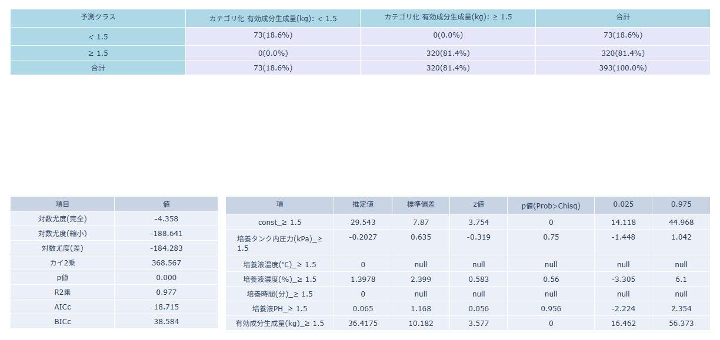Select the 培養液濃度(%)_≥ 1.5 row label

pyautogui.click(x=279, y=280)
